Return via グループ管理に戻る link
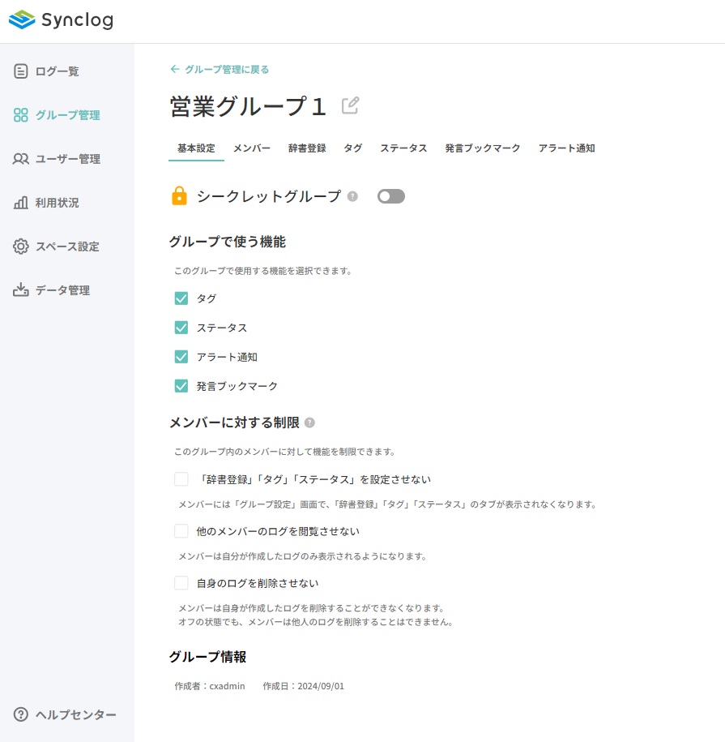 click(220, 70)
